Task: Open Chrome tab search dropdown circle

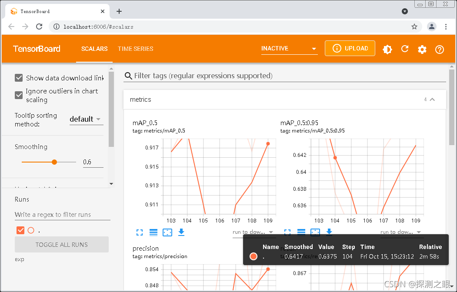Action: tap(404, 11)
